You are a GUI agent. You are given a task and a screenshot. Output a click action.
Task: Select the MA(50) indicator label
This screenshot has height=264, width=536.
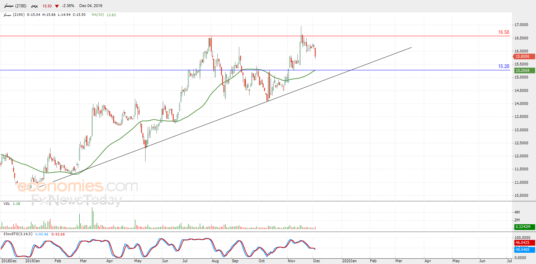point(98,15)
